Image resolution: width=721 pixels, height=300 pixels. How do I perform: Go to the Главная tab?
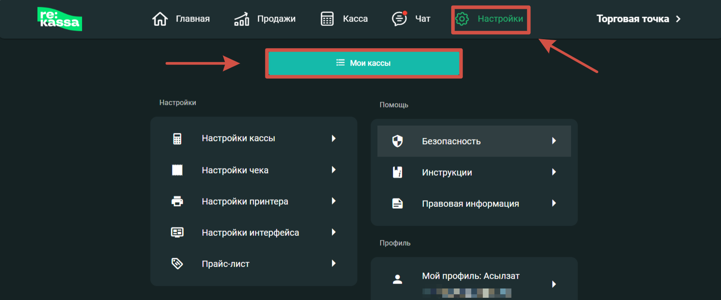point(192,19)
